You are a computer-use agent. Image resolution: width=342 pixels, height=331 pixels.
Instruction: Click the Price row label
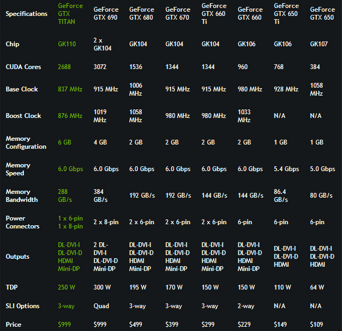coord(13,325)
